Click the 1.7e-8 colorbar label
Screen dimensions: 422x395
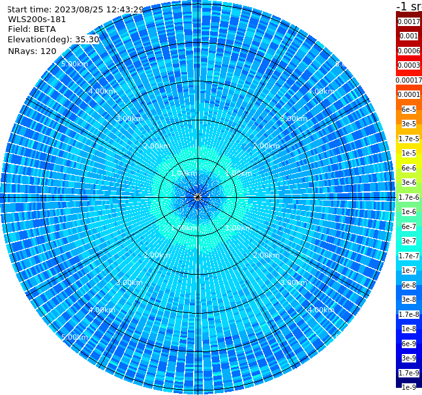click(409, 314)
